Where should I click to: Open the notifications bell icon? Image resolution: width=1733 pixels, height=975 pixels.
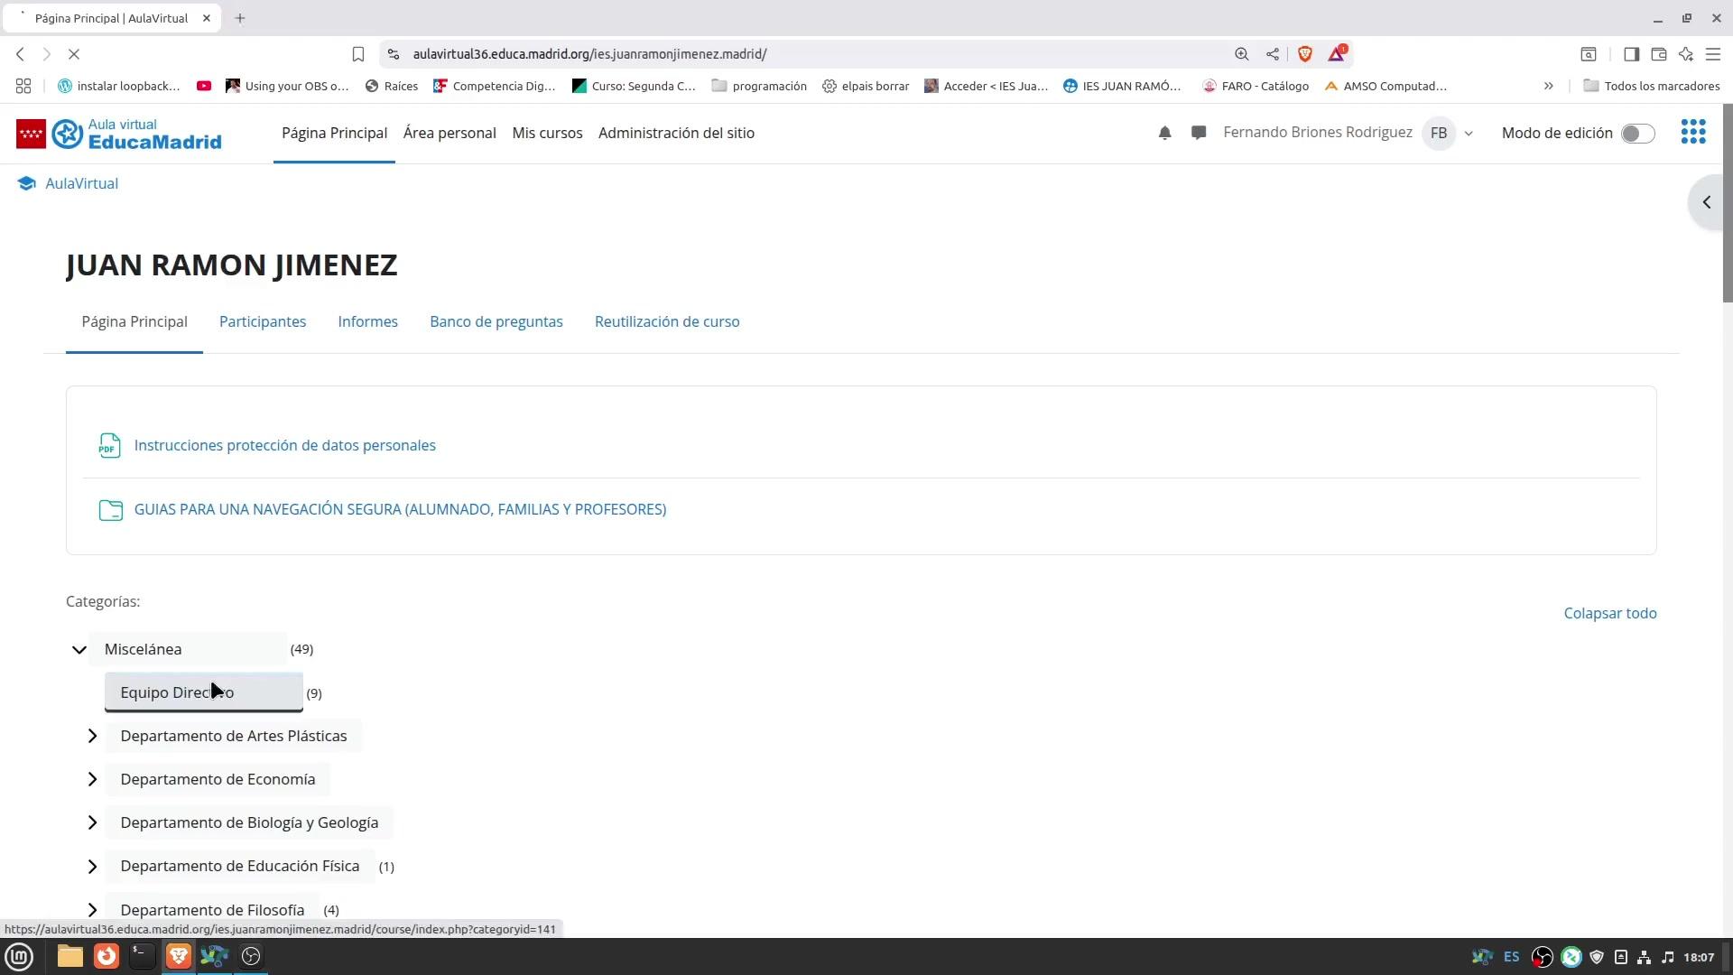[1164, 133]
